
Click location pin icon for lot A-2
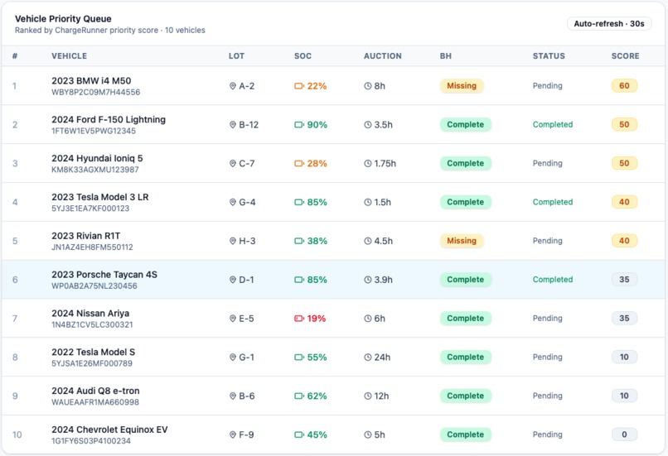pos(233,86)
